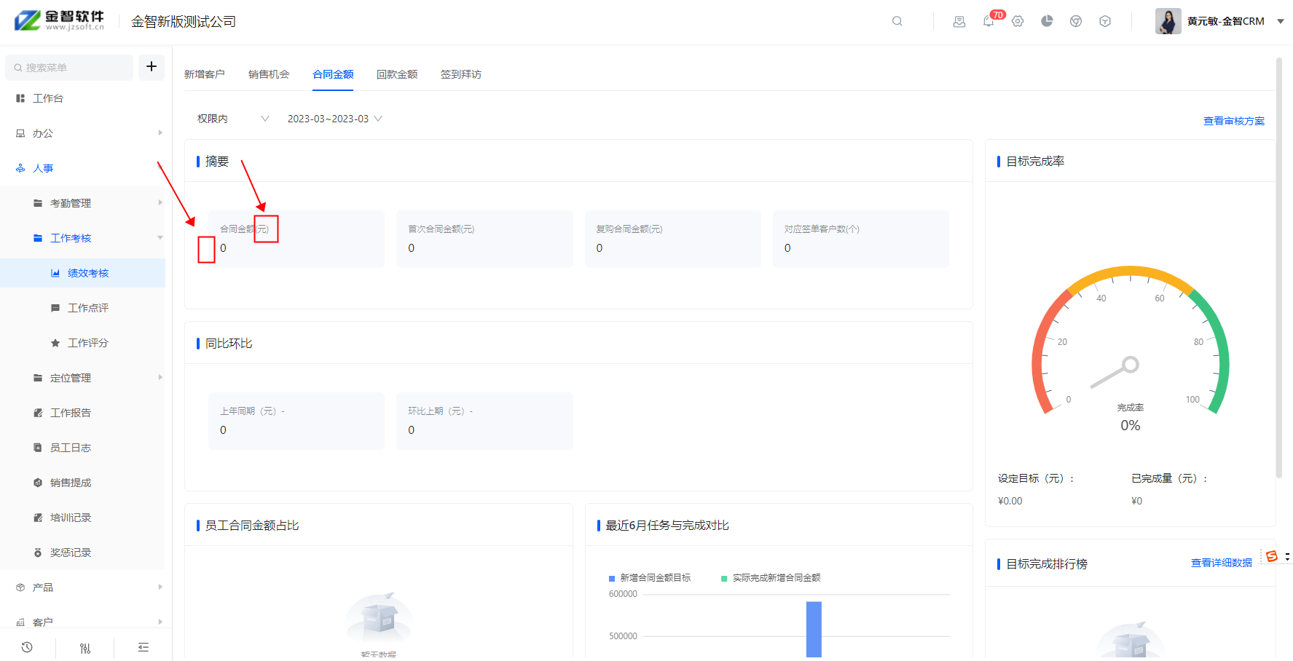Click the collapse menu icon at sidebar bottom

[x=144, y=647]
